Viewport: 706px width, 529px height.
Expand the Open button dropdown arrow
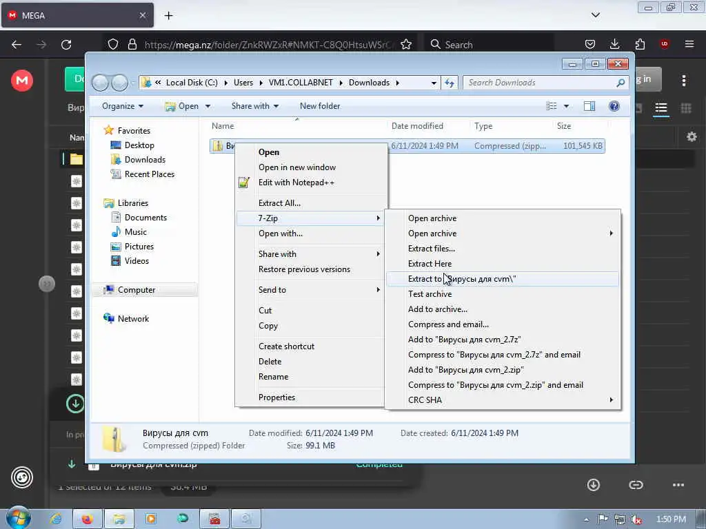tap(208, 106)
